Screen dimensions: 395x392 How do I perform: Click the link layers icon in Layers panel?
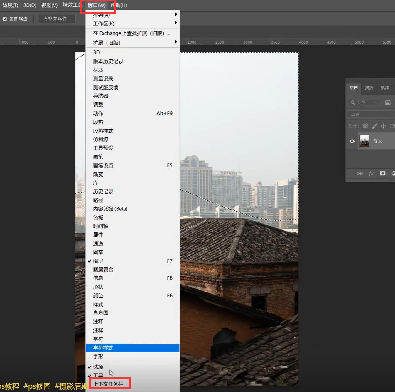pyautogui.click(x=360, y=173)
